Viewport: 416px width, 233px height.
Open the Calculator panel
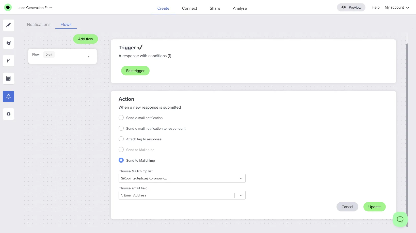point(8,78)
